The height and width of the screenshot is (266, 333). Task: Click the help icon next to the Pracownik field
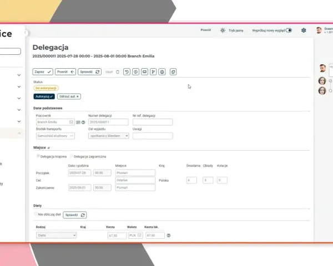tap(83, 122)
